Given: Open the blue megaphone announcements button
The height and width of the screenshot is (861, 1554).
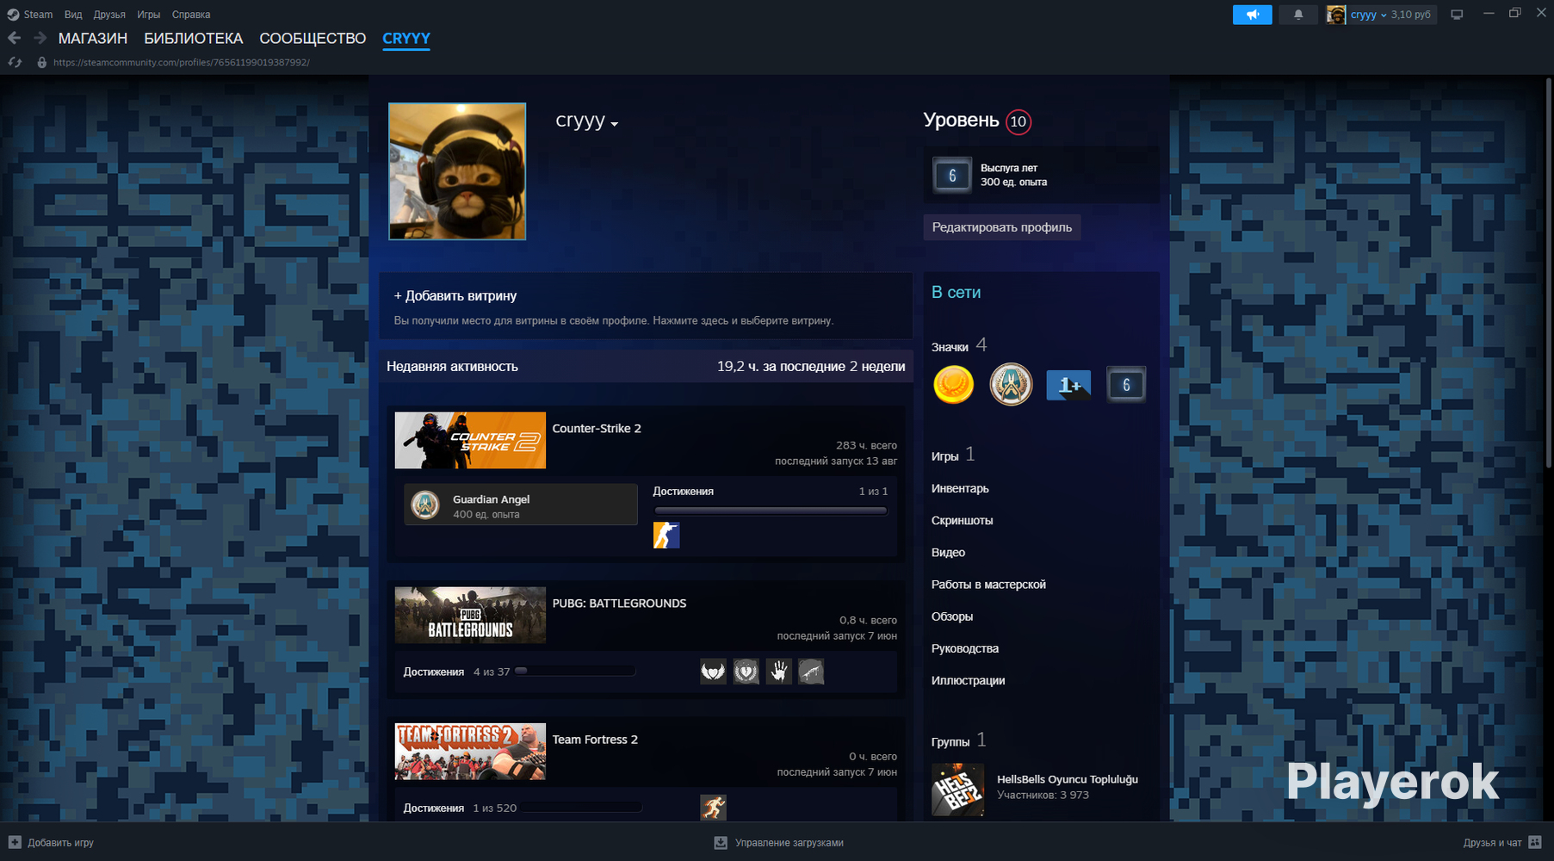Looking at the screenshot, I should 1252,15.
